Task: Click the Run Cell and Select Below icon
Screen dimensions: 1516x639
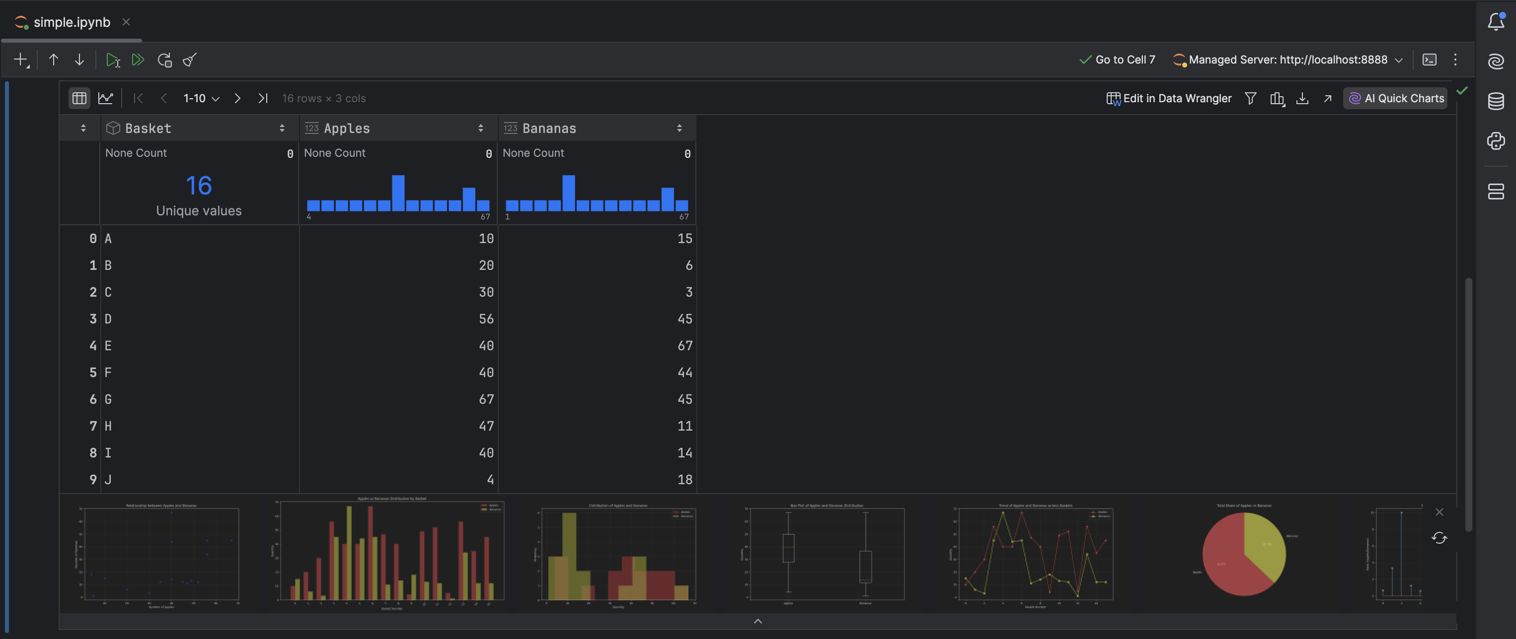Action: [x=112, y=60]
